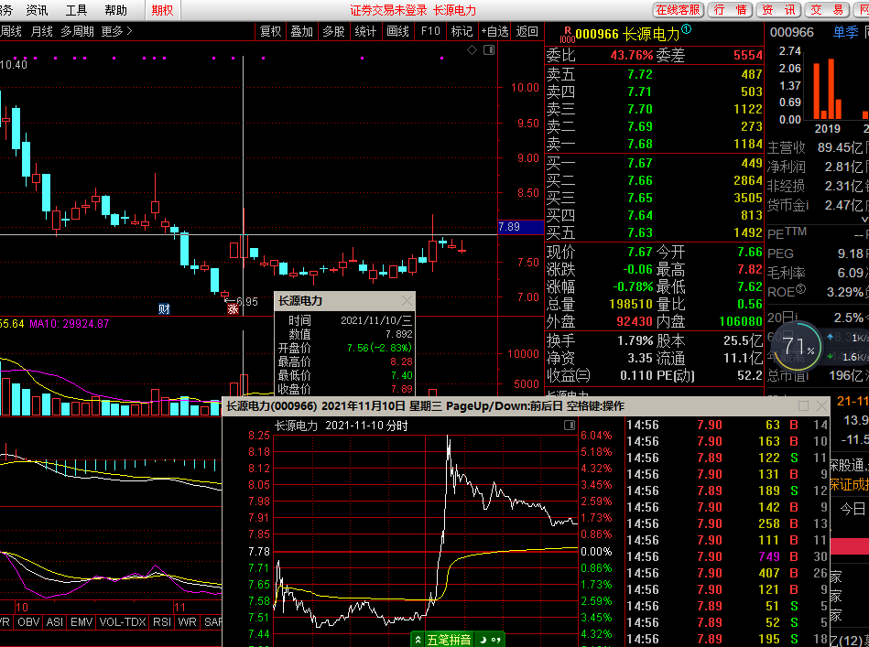Click the 深股通 link in right panel
This screenshot has height=647, width=869.
(848, 465)
